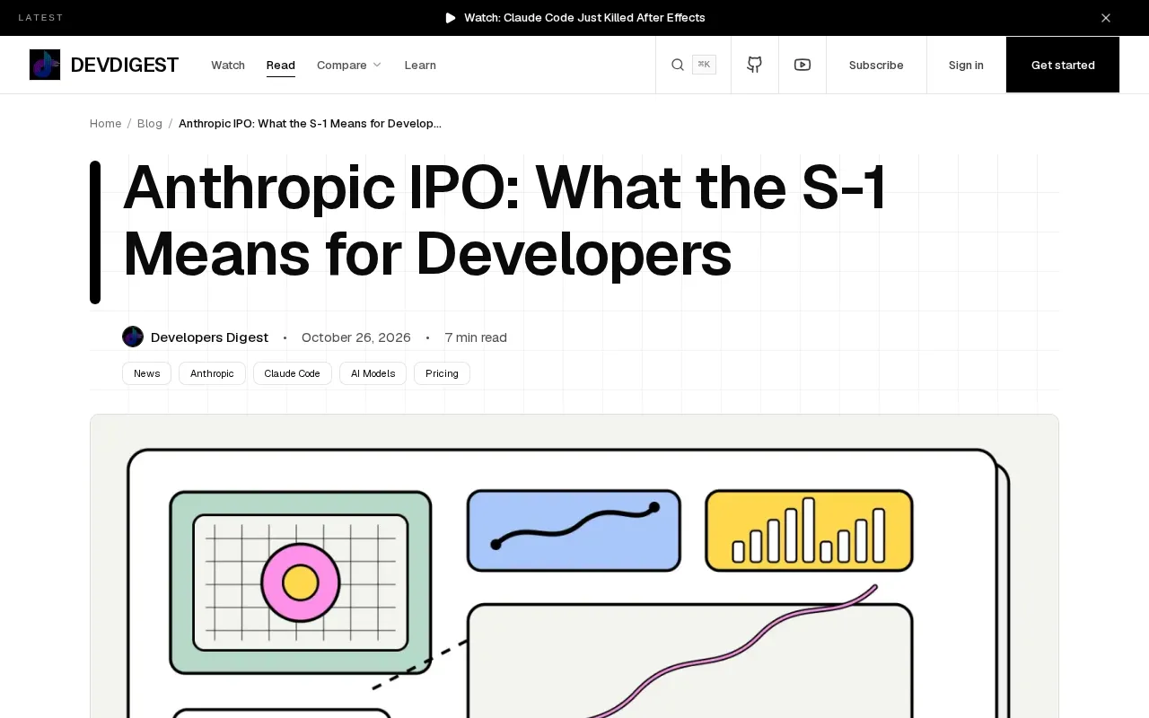Select the Claude Code tag
Image resolution: width=1149 pixels, height=718 pixels.
click(293, 373)
